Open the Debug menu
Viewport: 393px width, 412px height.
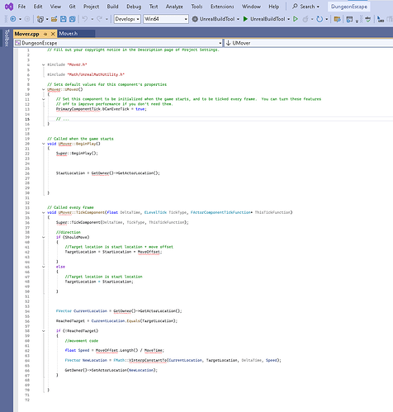[x=134, y=7]
